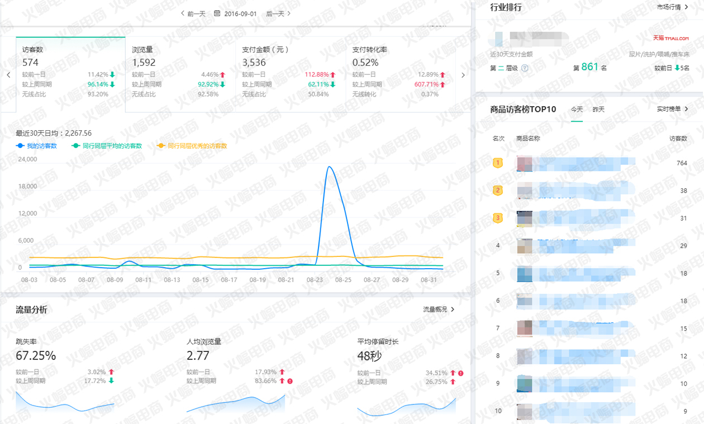This screenshot has width=704, height=424.
Task: Toggle 同行同层优秀的访客数 legend series
Action: [x=192, y=146]
